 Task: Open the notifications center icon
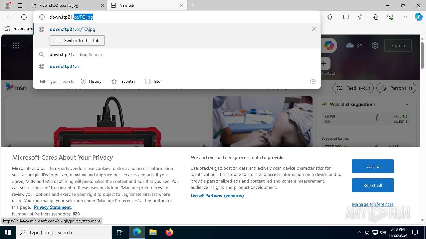[415, 232]
